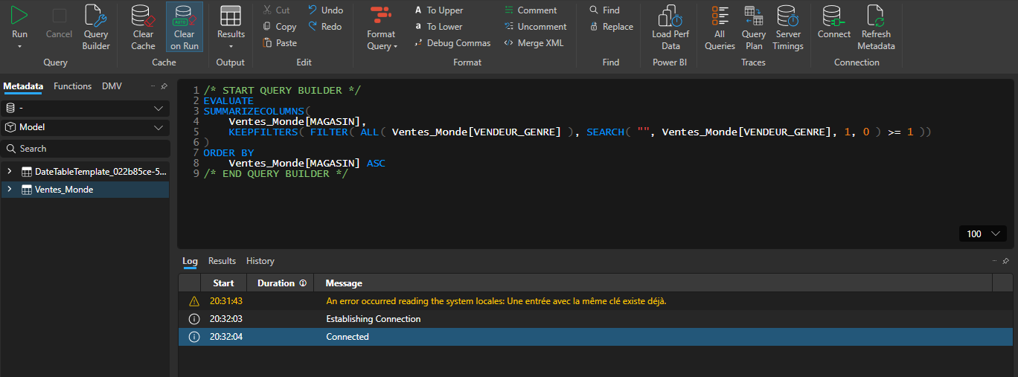Screen dimensions: 1018x377
Task: Undo the last edit
Action: click(x=325, y=10)
